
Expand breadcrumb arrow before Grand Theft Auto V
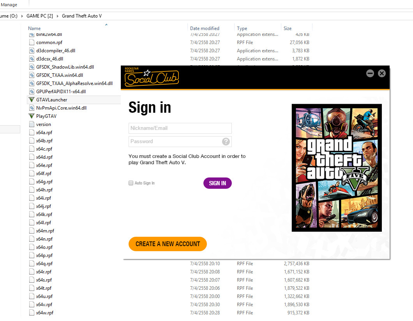[x=57, y=16]
